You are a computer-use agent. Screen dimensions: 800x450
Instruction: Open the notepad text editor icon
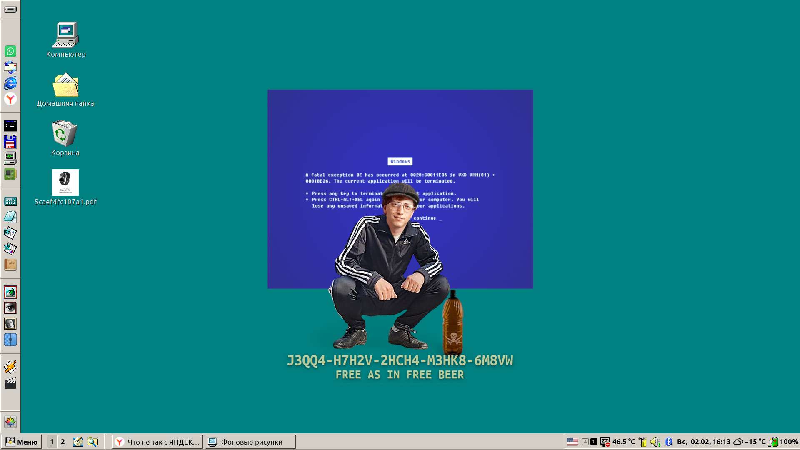(x=10, y=217)
